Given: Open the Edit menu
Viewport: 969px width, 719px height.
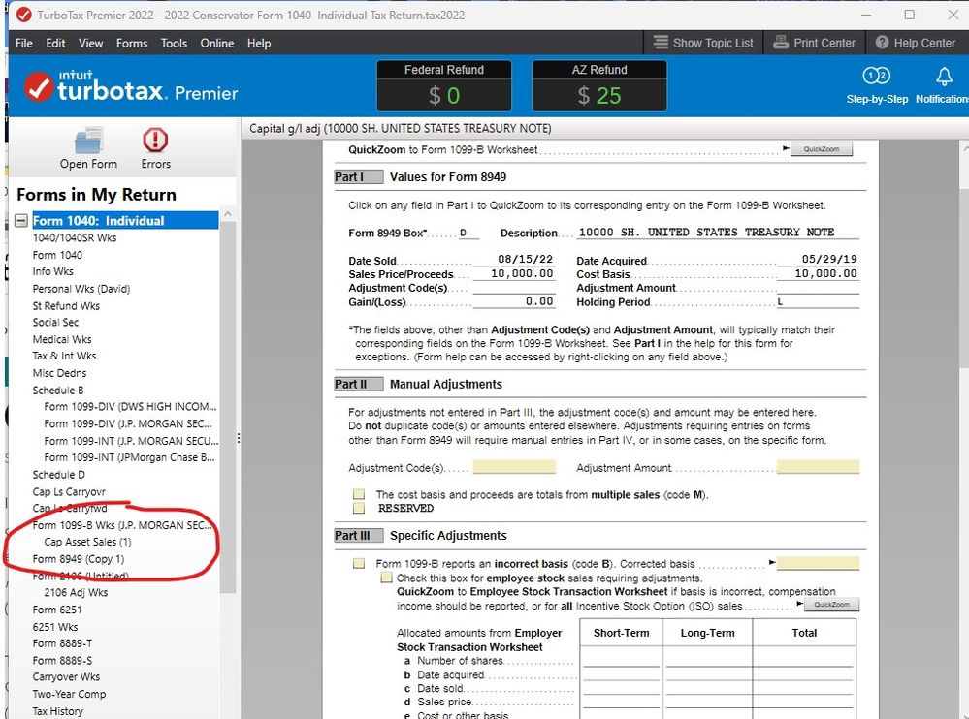Looking at the screenshot, I should pos(55,43).
